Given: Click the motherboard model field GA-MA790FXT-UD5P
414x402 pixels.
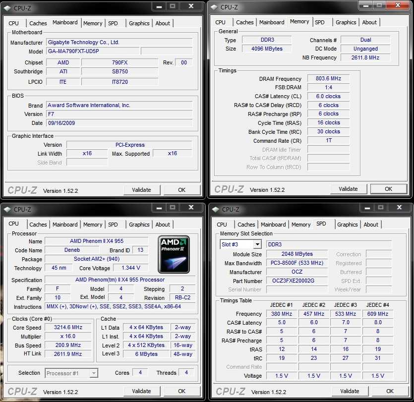Looking at the screenshot, I should [93, 51].
